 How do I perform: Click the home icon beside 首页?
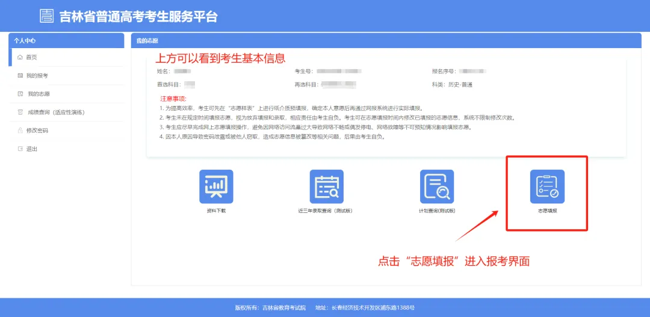[x=20, y=57]
